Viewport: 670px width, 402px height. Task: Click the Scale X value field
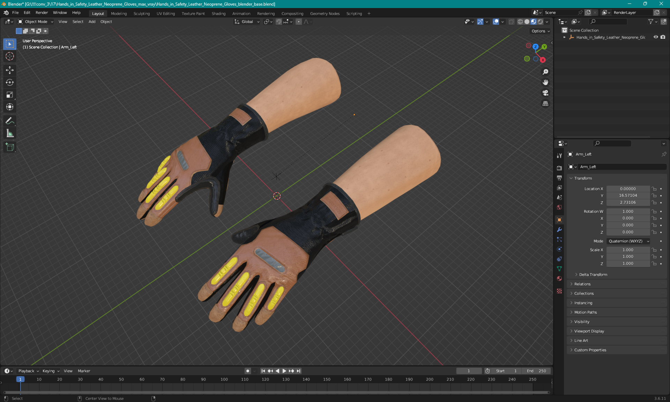click(628, 250)
